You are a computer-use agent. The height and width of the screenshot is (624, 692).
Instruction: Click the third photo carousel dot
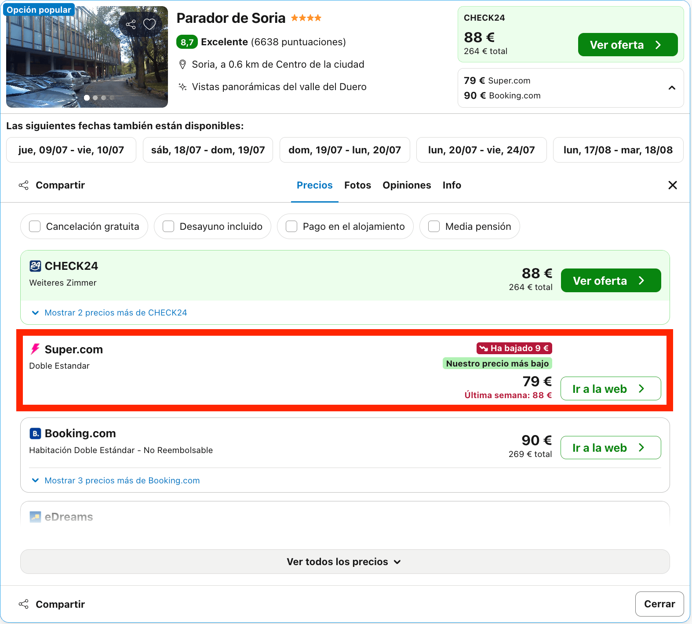(x=104, y=98)
